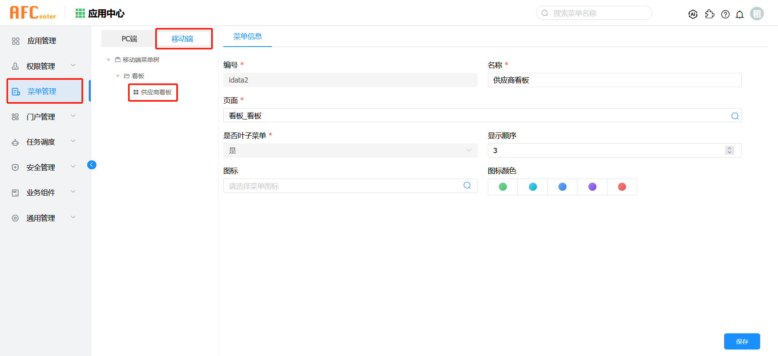This screenshot has height=356, width=778.
Task: Switch to the PC端 tab
Action: pyautogui.click(x=129, y=39)
